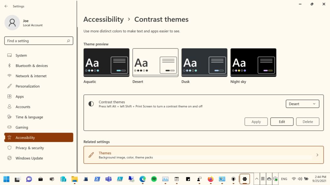Expand the Themes related settings chevron
This screenshot has height=185, width=330.
317,155
